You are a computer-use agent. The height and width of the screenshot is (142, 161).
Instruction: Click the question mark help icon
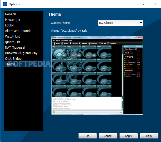coord(144,4)
